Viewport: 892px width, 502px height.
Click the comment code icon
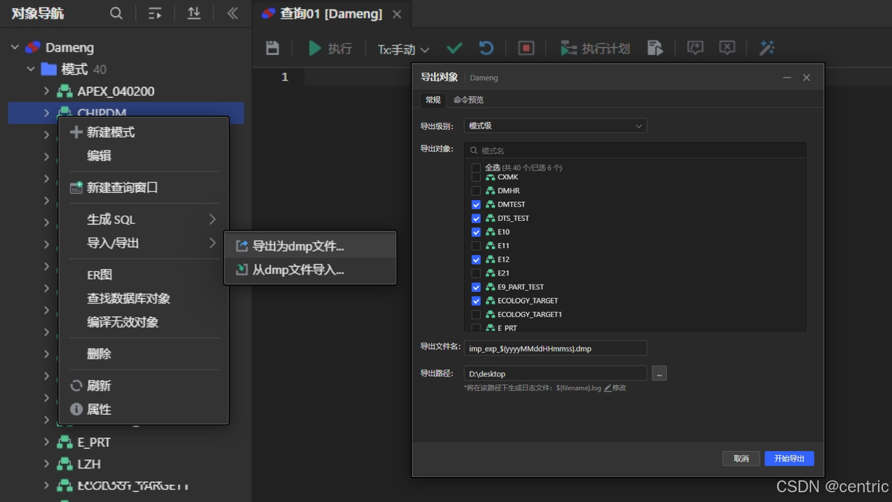[695, 47]
